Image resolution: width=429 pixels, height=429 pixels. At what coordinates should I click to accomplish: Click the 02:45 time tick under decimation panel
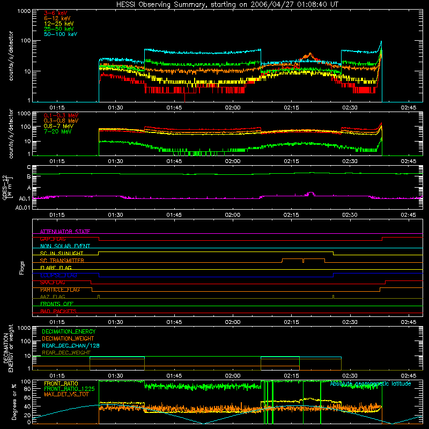tap(408, 376)
